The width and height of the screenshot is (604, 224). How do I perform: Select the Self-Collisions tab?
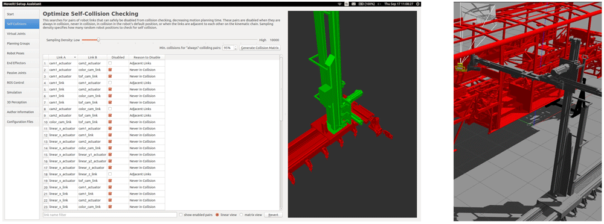pos(22,24)
